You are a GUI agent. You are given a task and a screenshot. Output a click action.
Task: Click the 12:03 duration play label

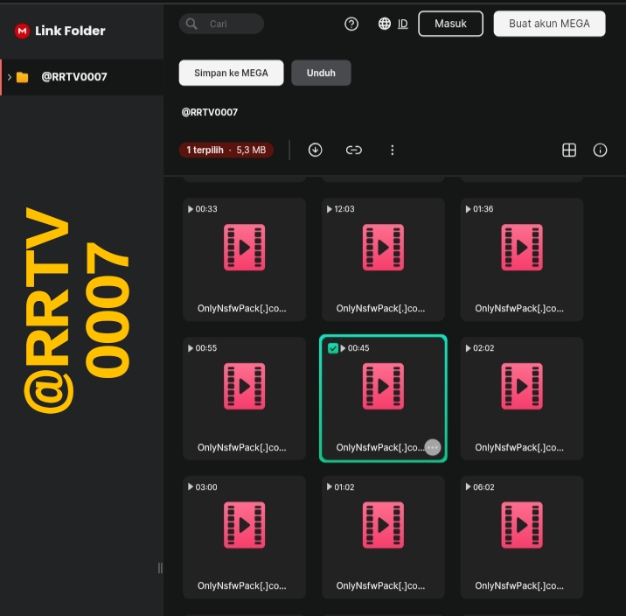tap(341, 209)
